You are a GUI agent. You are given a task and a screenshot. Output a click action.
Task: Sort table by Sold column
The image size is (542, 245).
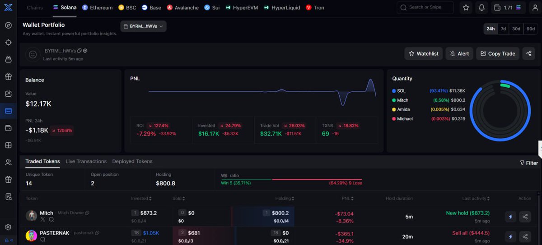(x=179, y=198)
